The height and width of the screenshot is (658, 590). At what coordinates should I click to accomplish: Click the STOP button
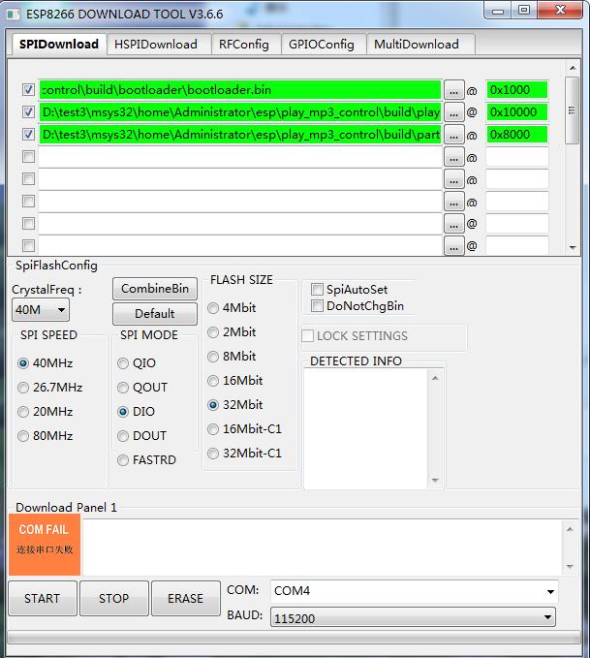(114, 599)
